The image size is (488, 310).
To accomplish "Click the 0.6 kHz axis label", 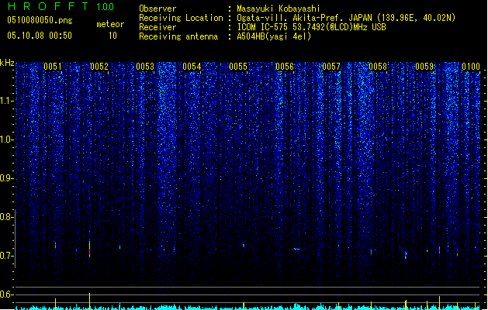I will 7,294.
